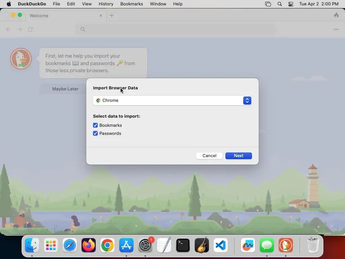Launch Firefox from the Dock
Screen dimensions: 345x259
tap(89, 245)
